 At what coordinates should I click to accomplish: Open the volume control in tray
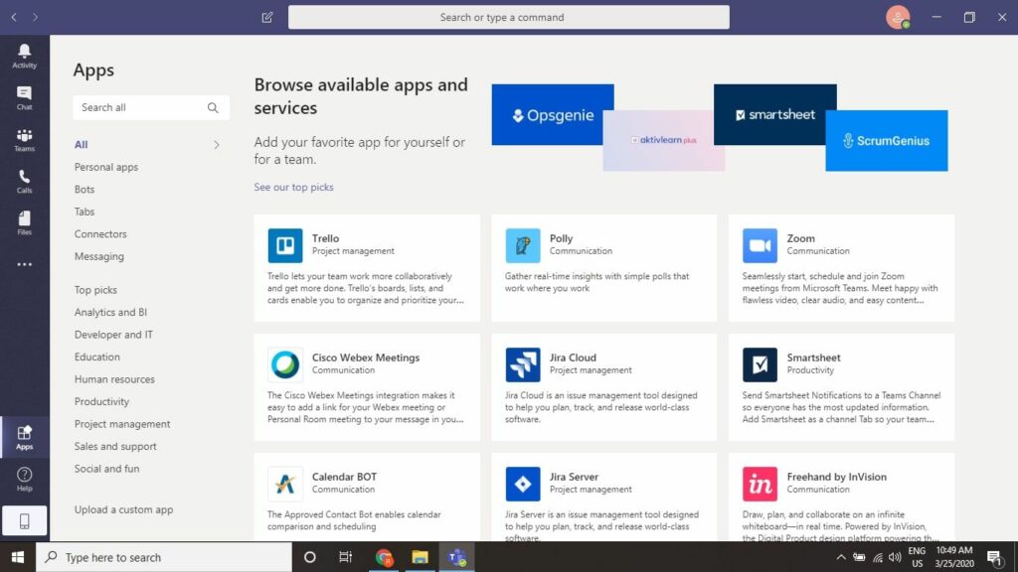pos(895,557)
